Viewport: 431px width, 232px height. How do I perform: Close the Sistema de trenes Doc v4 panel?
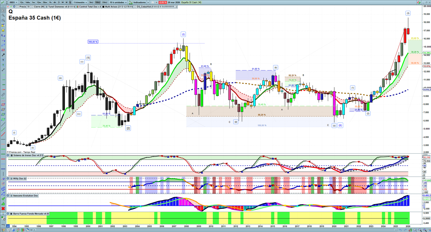tap(8, 155)
